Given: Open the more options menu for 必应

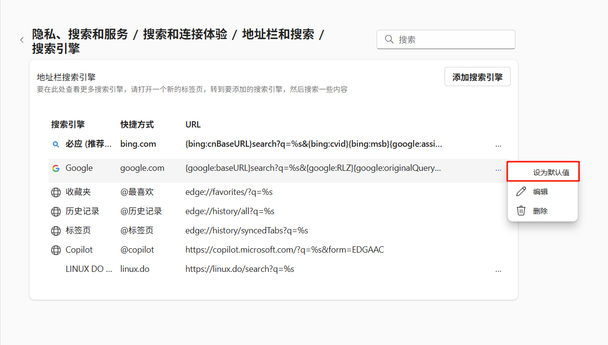Looking at the screenshot, I should coord(498,145).
